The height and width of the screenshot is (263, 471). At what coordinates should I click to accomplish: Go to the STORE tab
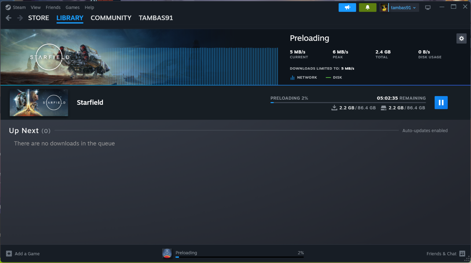[39, 18]
